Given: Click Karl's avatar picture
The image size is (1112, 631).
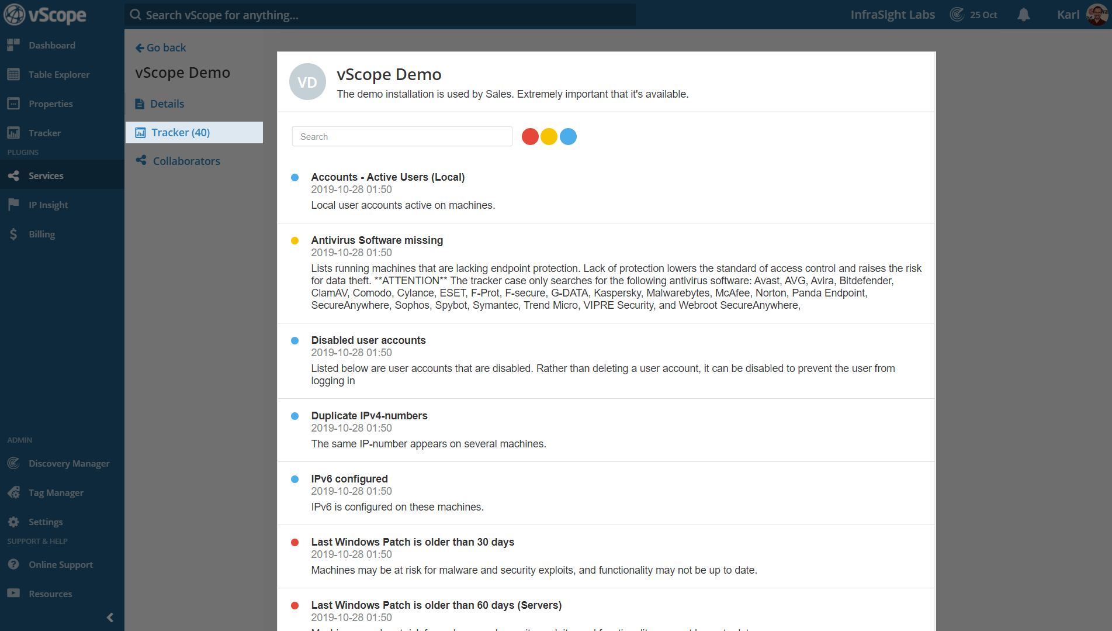Looking at the screenshot, I should (x=1097, y=15).
